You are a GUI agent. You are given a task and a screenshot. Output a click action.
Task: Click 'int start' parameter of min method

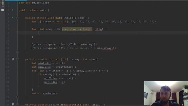tap(90, 59)
